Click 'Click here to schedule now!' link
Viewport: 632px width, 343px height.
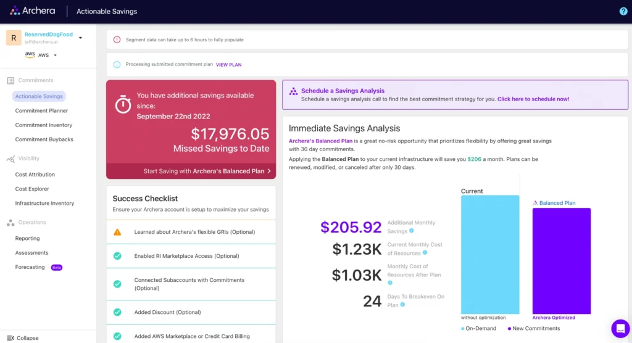[x=533, y=99]
